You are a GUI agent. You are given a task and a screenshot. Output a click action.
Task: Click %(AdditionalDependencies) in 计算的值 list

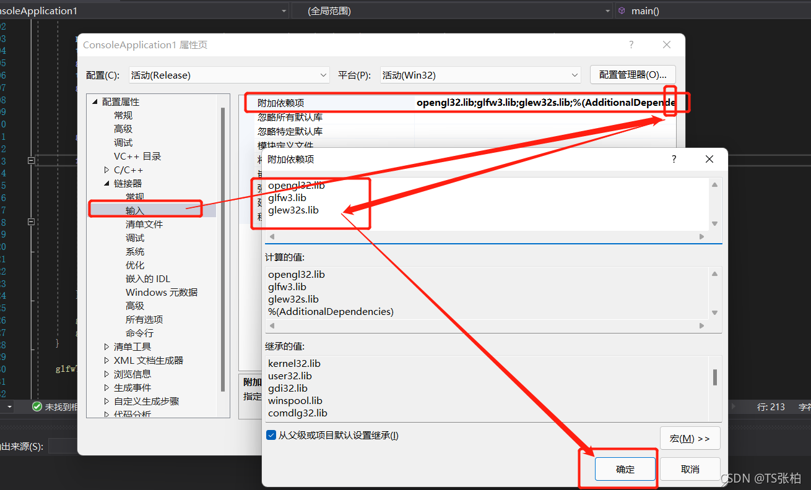tap(331, 311)
